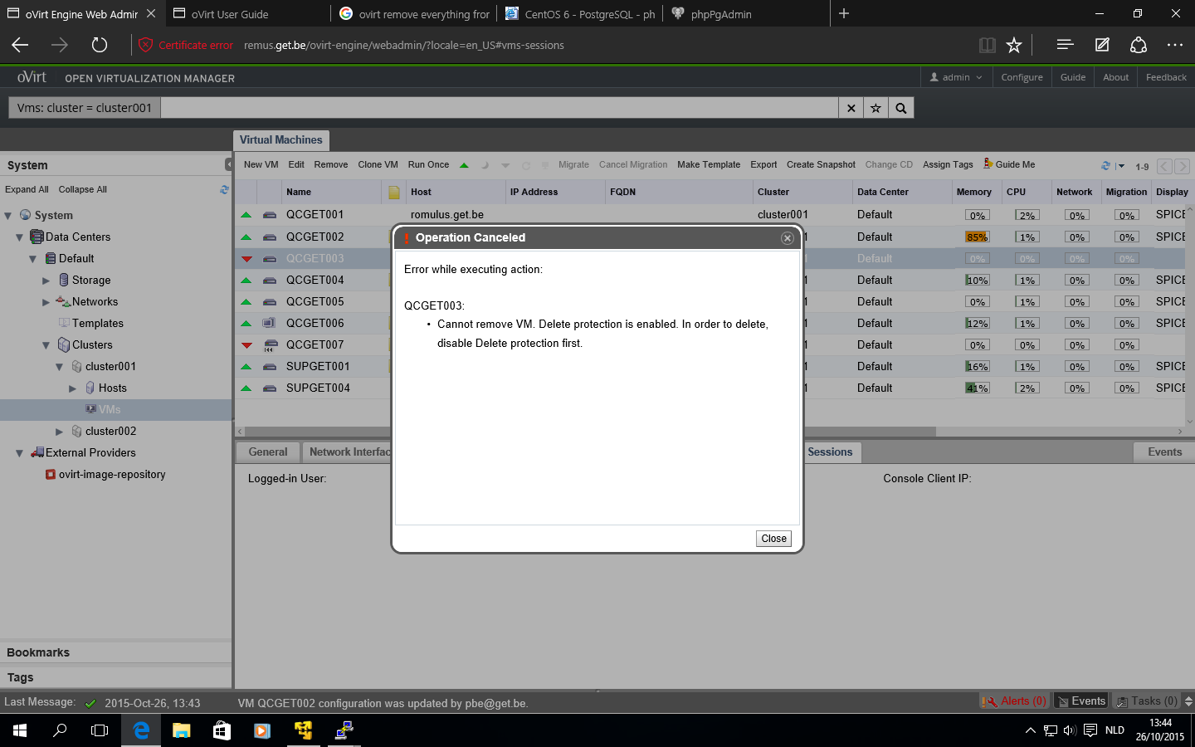Viewport: 1195px width, 747px height.
Task: Open Microsoft Edge from the taskbar
Action: click(141, 730)
